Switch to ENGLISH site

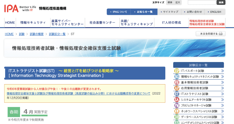point(215,12)
